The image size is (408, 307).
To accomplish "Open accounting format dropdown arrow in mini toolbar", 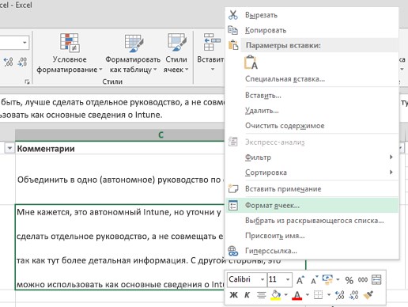I will click(x=338, y=279).
